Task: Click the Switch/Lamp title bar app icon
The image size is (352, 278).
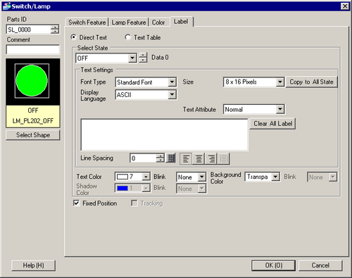Action: pyautogui.click(x=6, y=6)
